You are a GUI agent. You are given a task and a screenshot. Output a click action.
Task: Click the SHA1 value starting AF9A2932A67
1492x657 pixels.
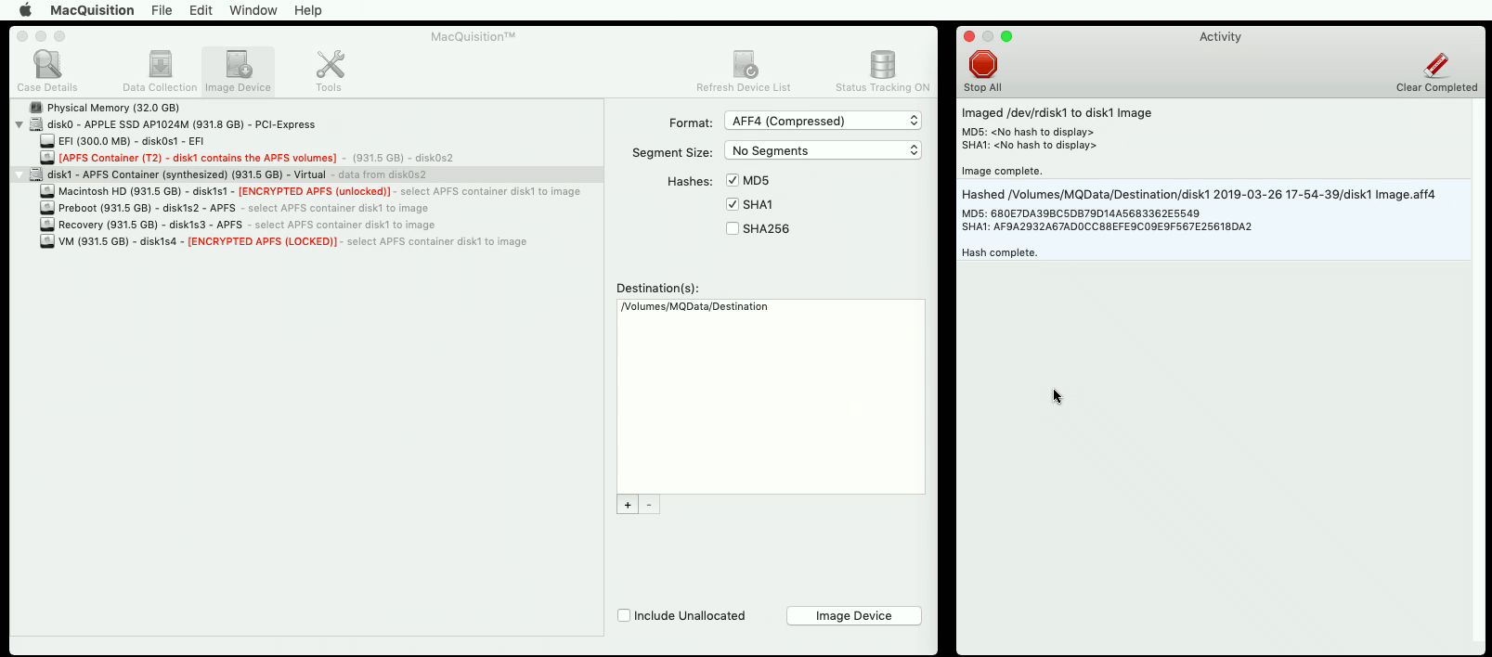coord(1122,226)
